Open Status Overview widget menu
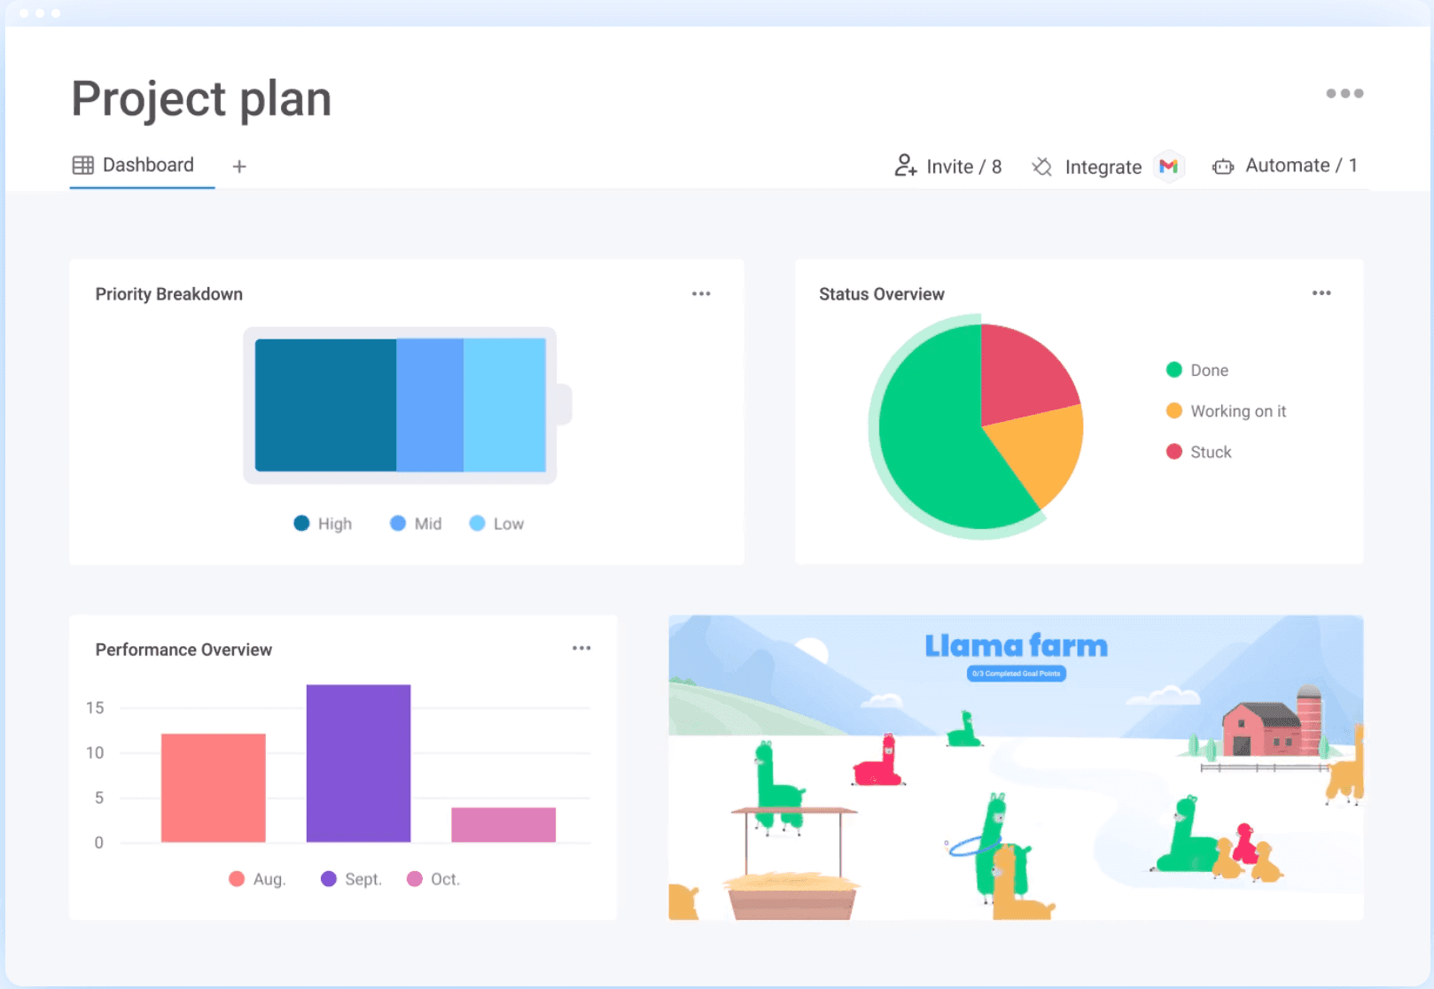Screen dimensions: 1434x989 (x=1321, y=293)
